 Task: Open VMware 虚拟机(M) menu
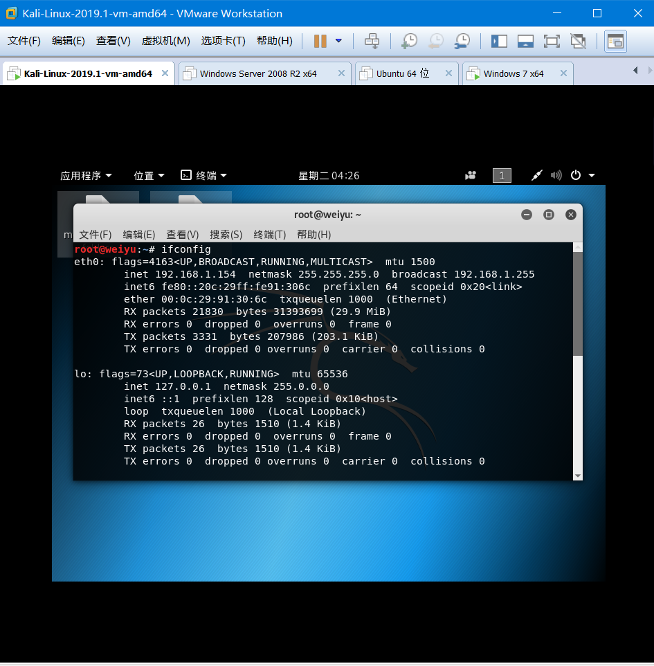[x=165, y=41]
